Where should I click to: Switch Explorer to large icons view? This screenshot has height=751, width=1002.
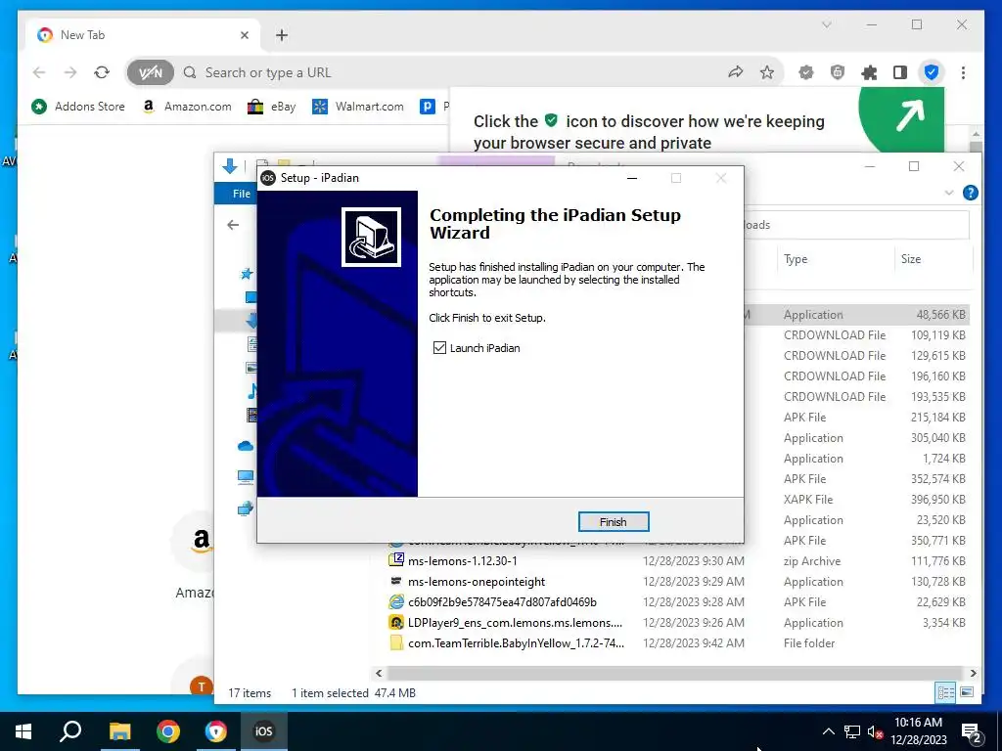(x=967, y=692)
